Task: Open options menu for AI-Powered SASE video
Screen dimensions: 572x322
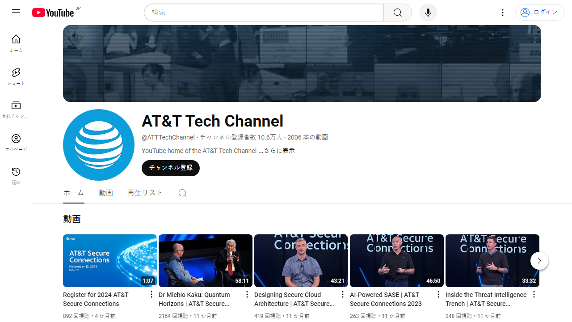Action: (x=438, y=294)
